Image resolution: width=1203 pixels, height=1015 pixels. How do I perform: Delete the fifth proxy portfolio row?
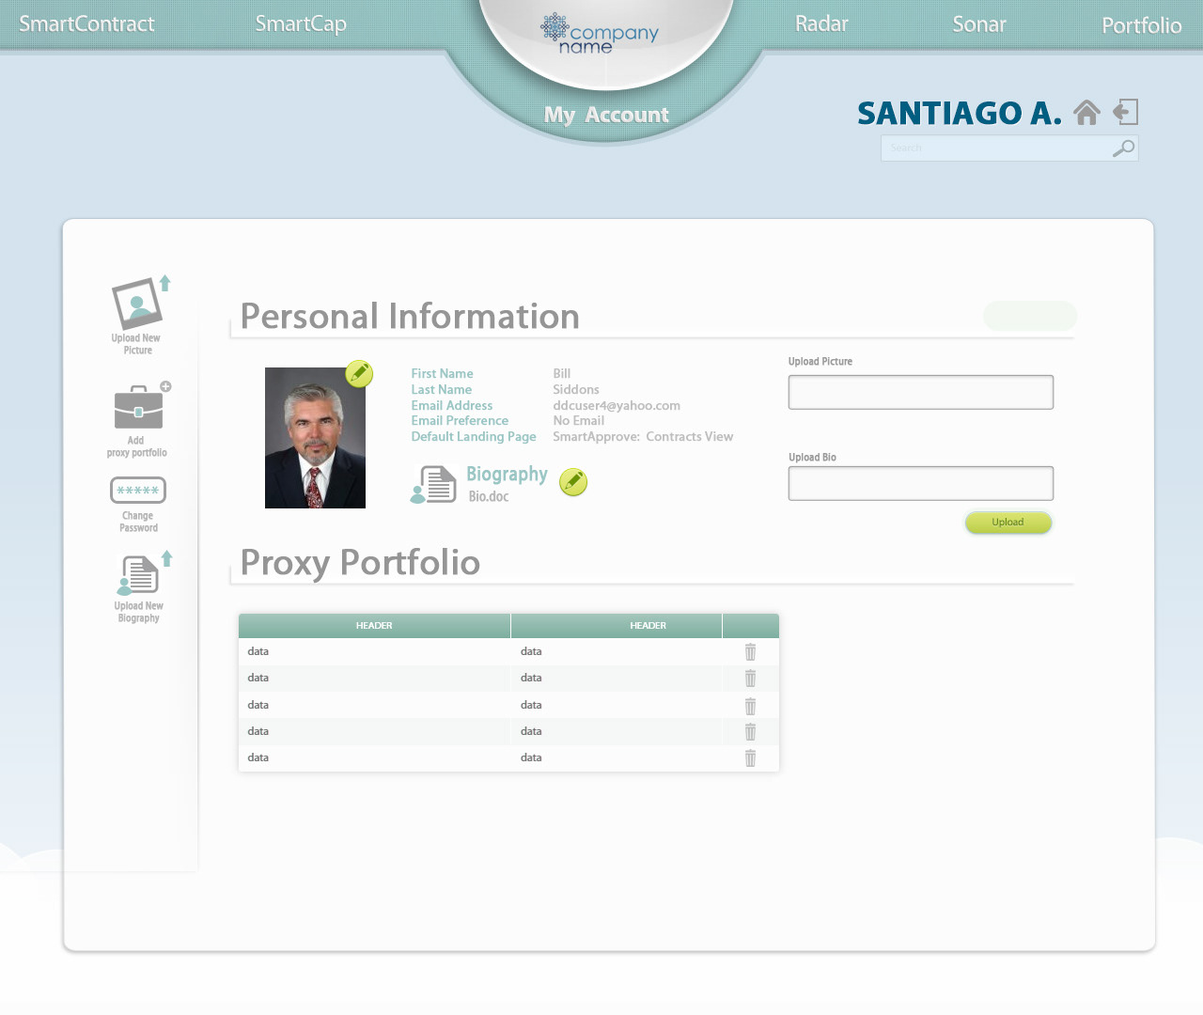(750, 757)
